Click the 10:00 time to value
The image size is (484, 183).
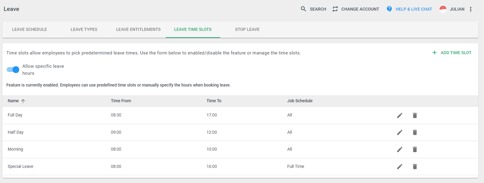coord(212,149)
